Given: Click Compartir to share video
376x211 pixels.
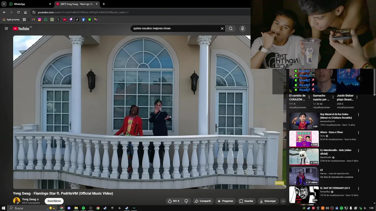Looking at the screenshot, I should click(203, 201).
